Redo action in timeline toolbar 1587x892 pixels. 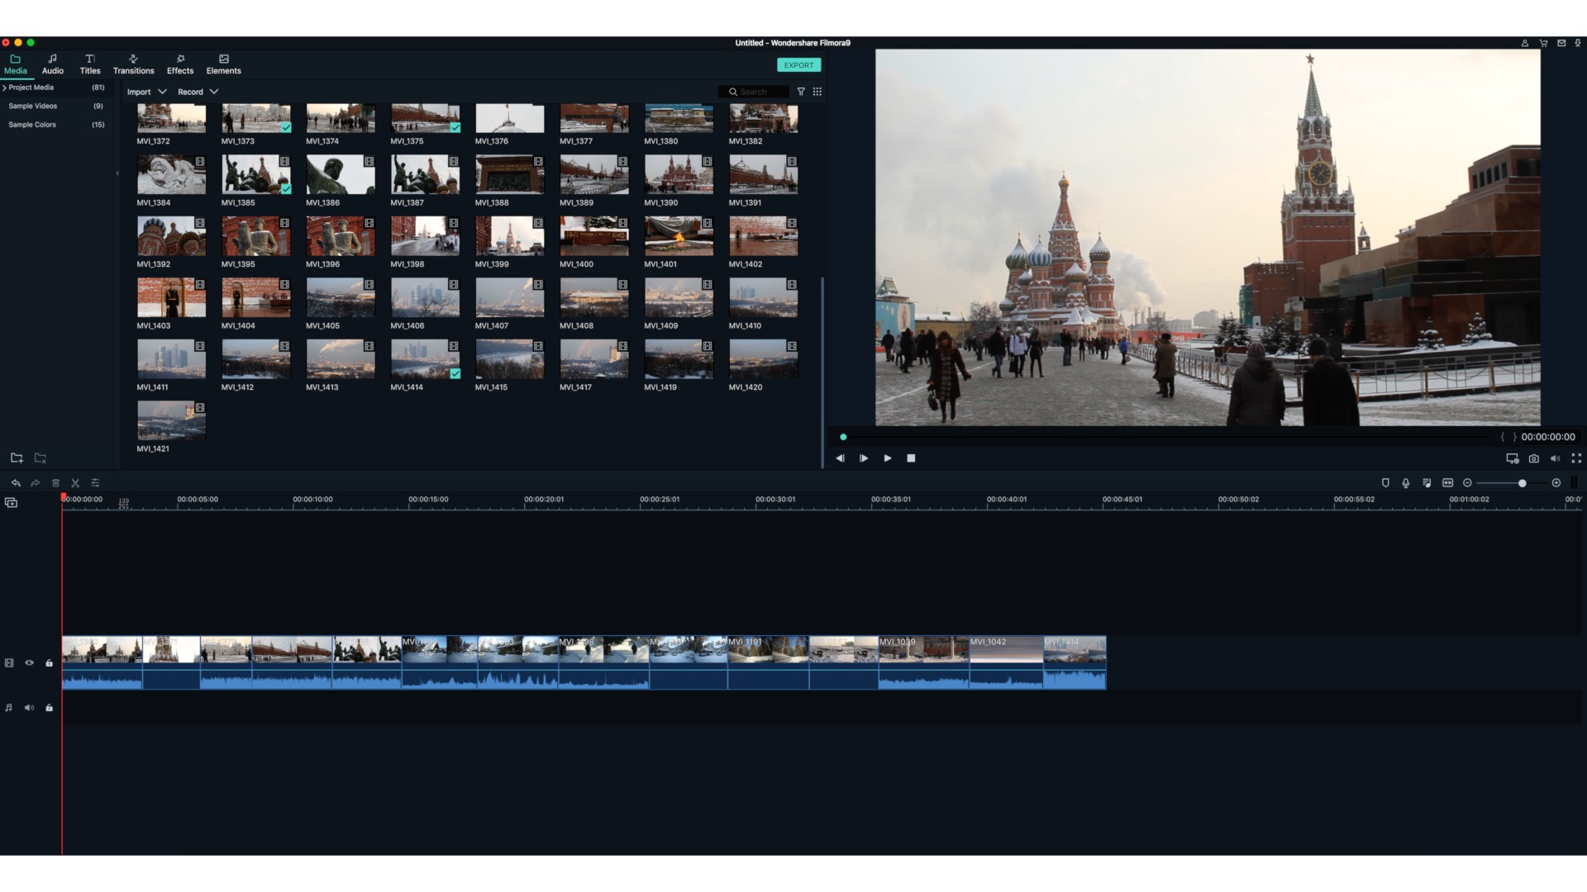pos(36,483)
